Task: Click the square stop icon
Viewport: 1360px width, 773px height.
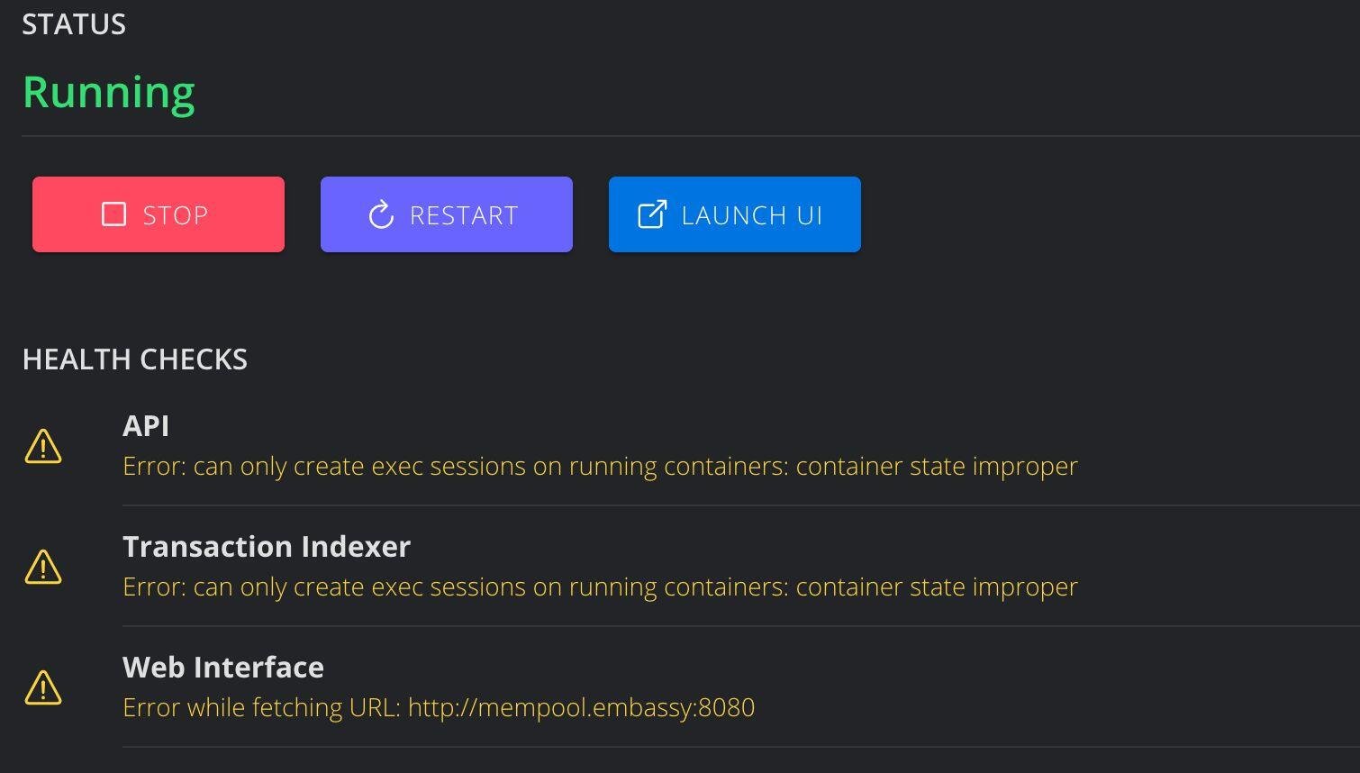Action: 113,214
